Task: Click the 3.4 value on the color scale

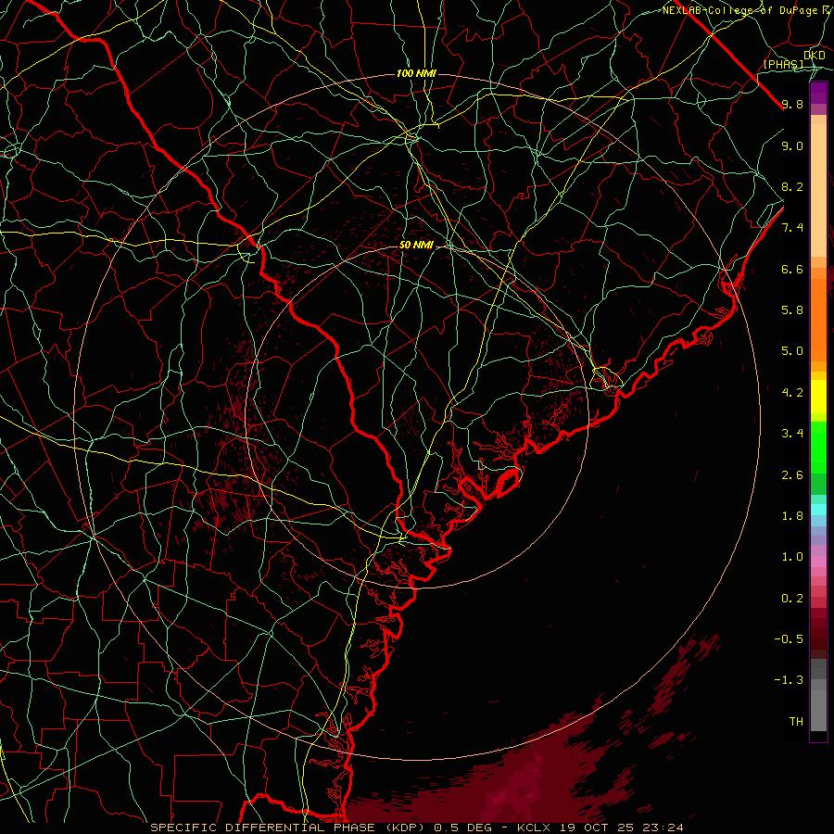Action: pos(792,434)
